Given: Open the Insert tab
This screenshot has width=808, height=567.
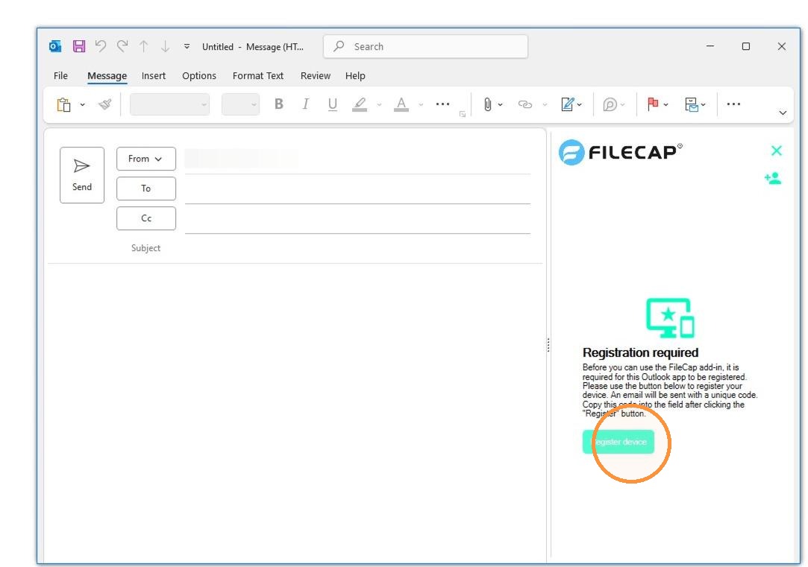Looking at the screenshot, I should pyautogui.click(x=154, y=76).
